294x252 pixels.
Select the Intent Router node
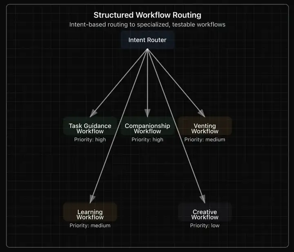[x=147, y=40]
